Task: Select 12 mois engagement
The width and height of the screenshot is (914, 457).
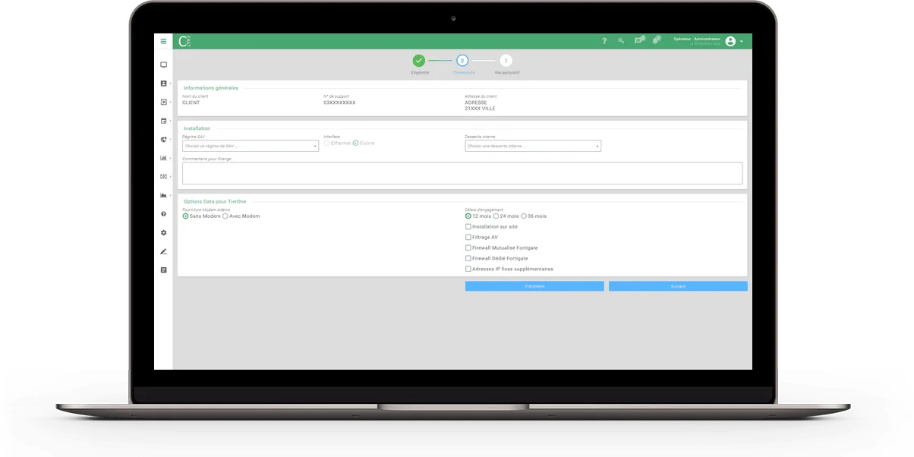Action: [468, 216]
